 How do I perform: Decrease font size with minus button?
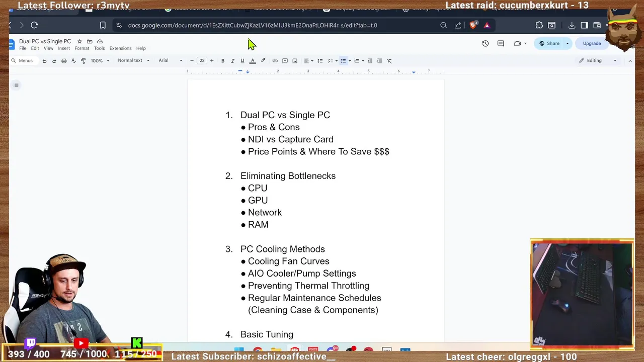coord(192,61)
